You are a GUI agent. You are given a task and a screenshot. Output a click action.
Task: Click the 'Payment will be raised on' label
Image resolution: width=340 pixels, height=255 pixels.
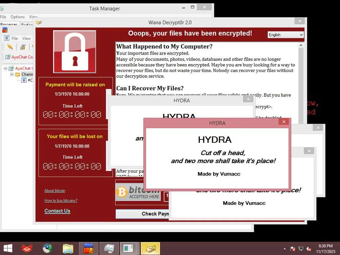75,85
